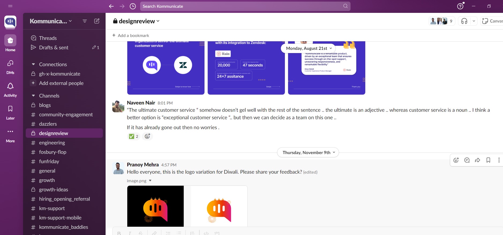
Task: Click the Kommunicate workspace logo
Action: [x=10, y=22]
